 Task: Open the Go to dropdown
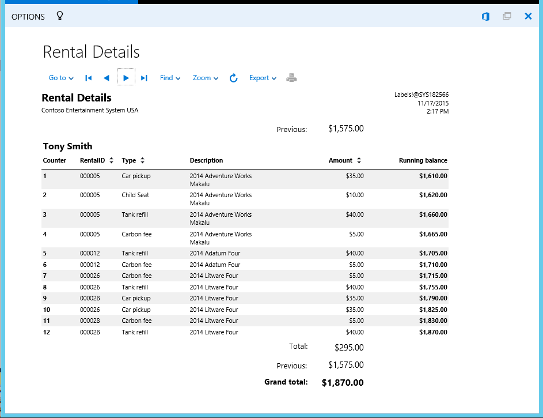click(x=61, y=77)
